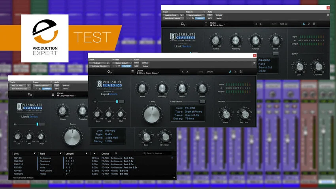Select setting A in Warm Drum Space window

coord(230,72)
